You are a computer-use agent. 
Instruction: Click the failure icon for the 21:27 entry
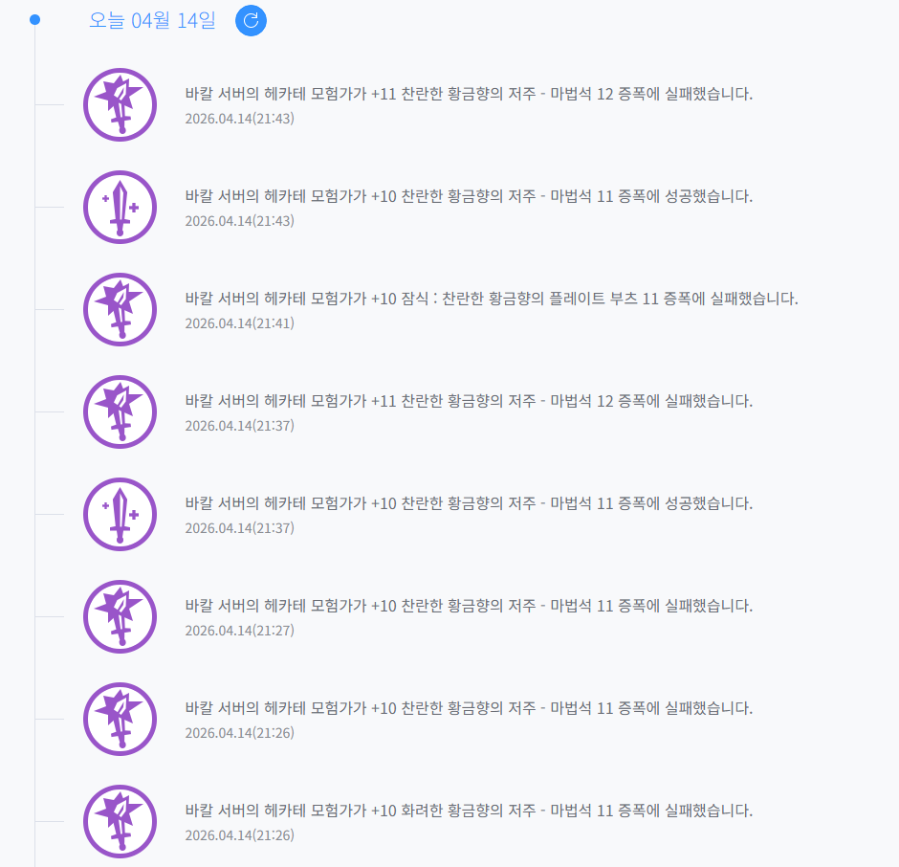coord(120,616)
